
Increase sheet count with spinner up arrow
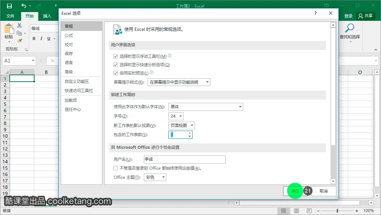pos(189,133)
